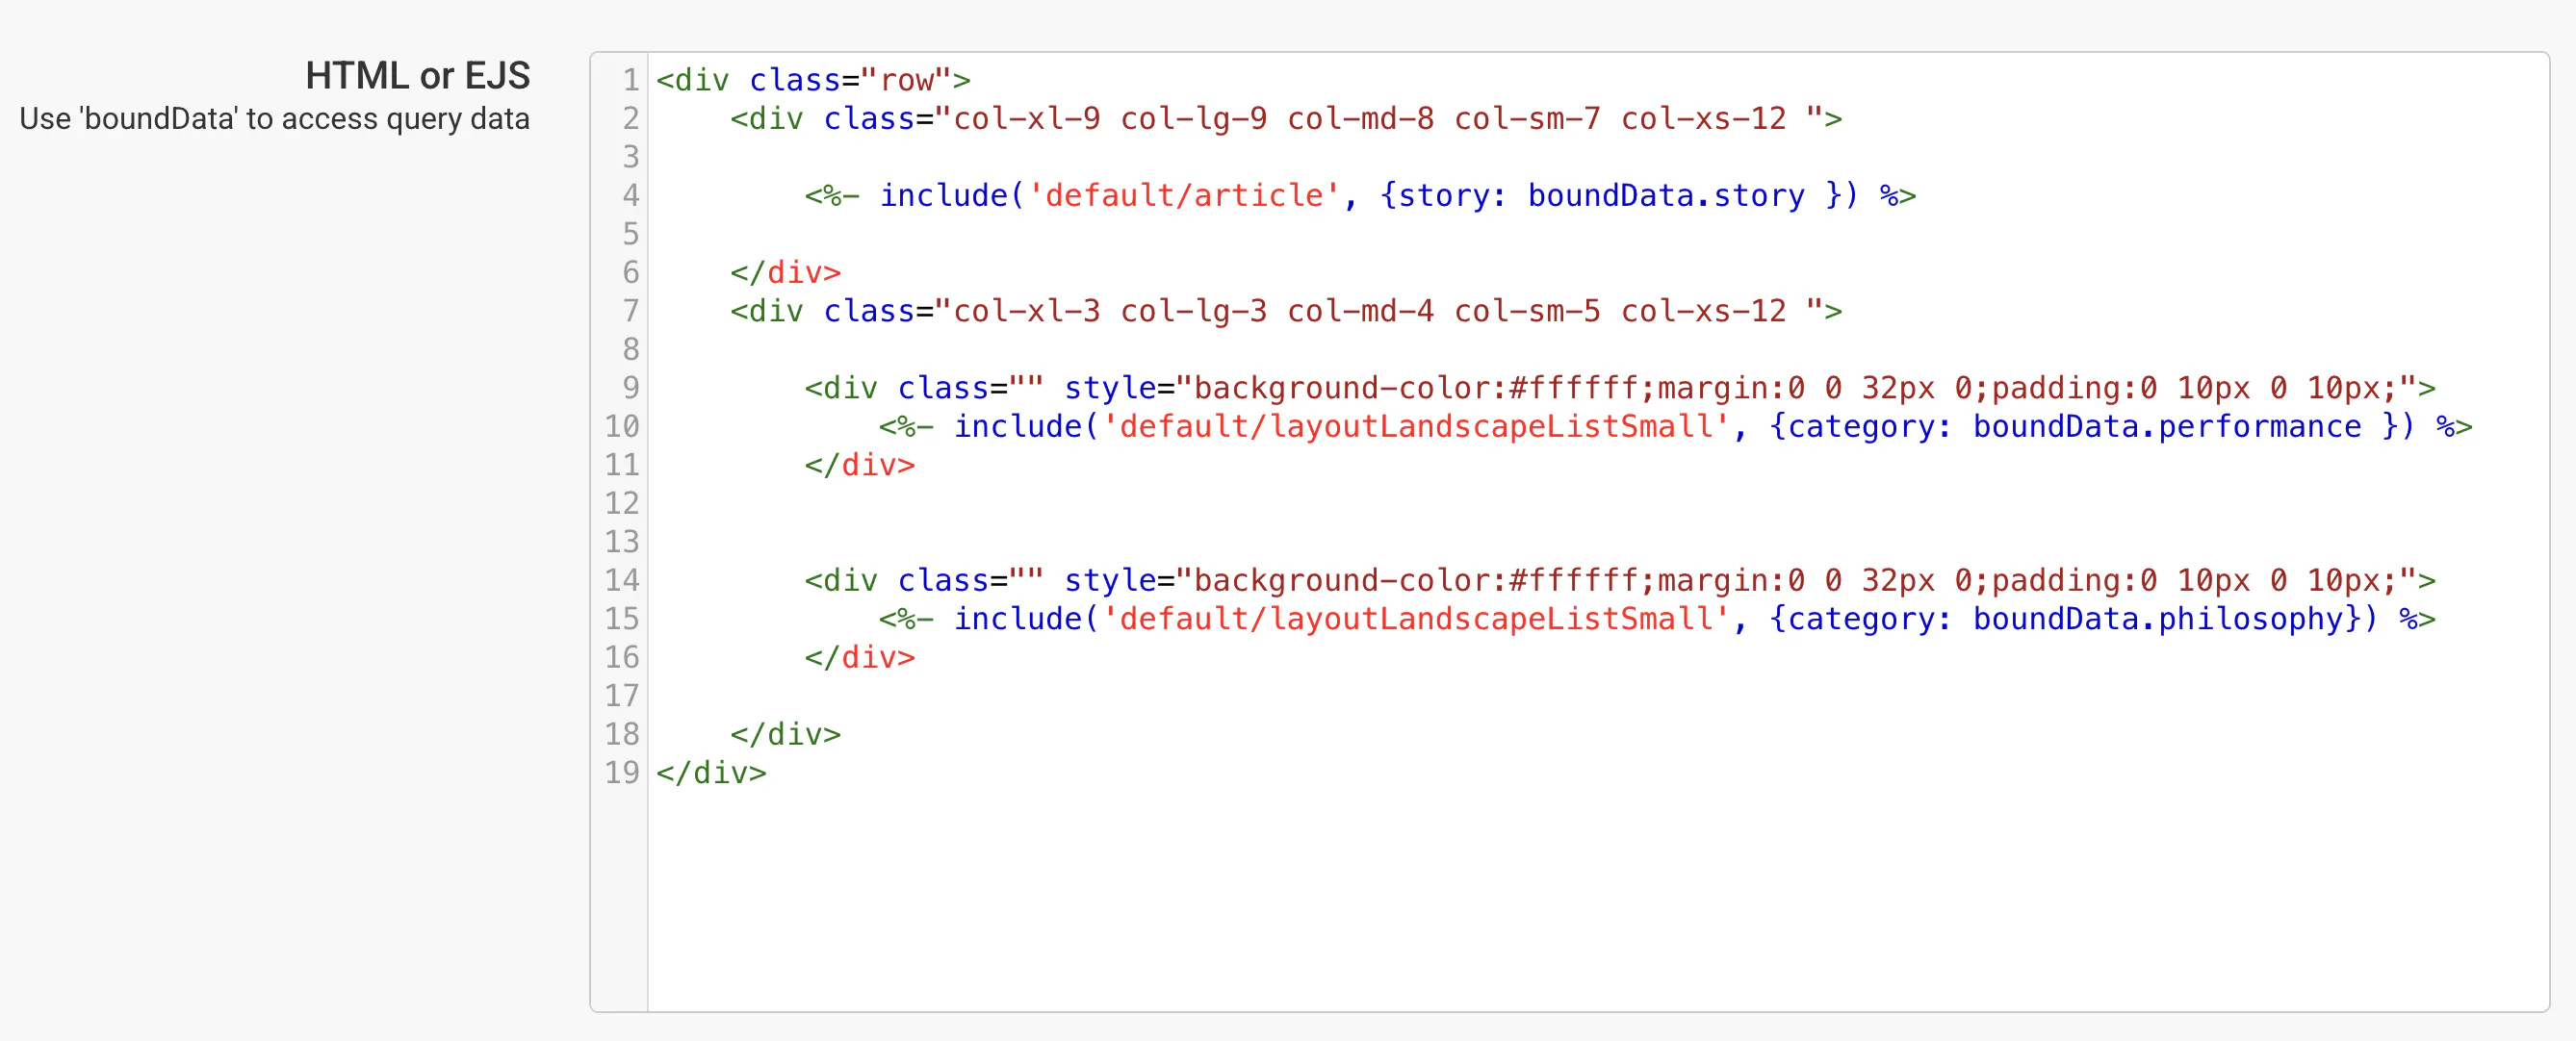Click closing </div> tag on line 6

click(x=785, y=272)
